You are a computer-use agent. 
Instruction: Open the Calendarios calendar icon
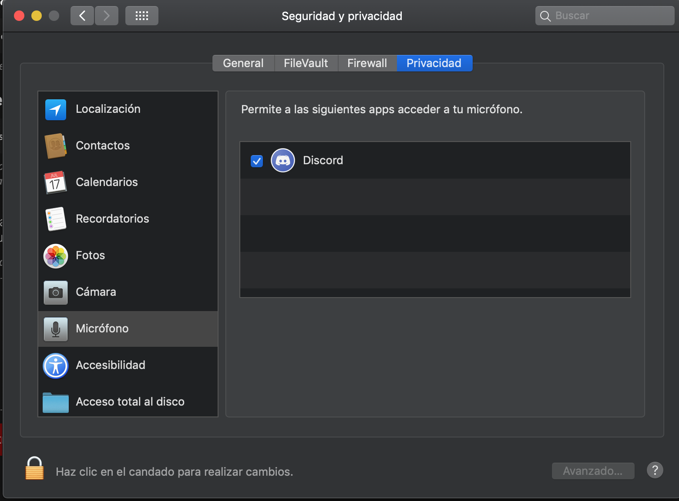pos(56,183)
